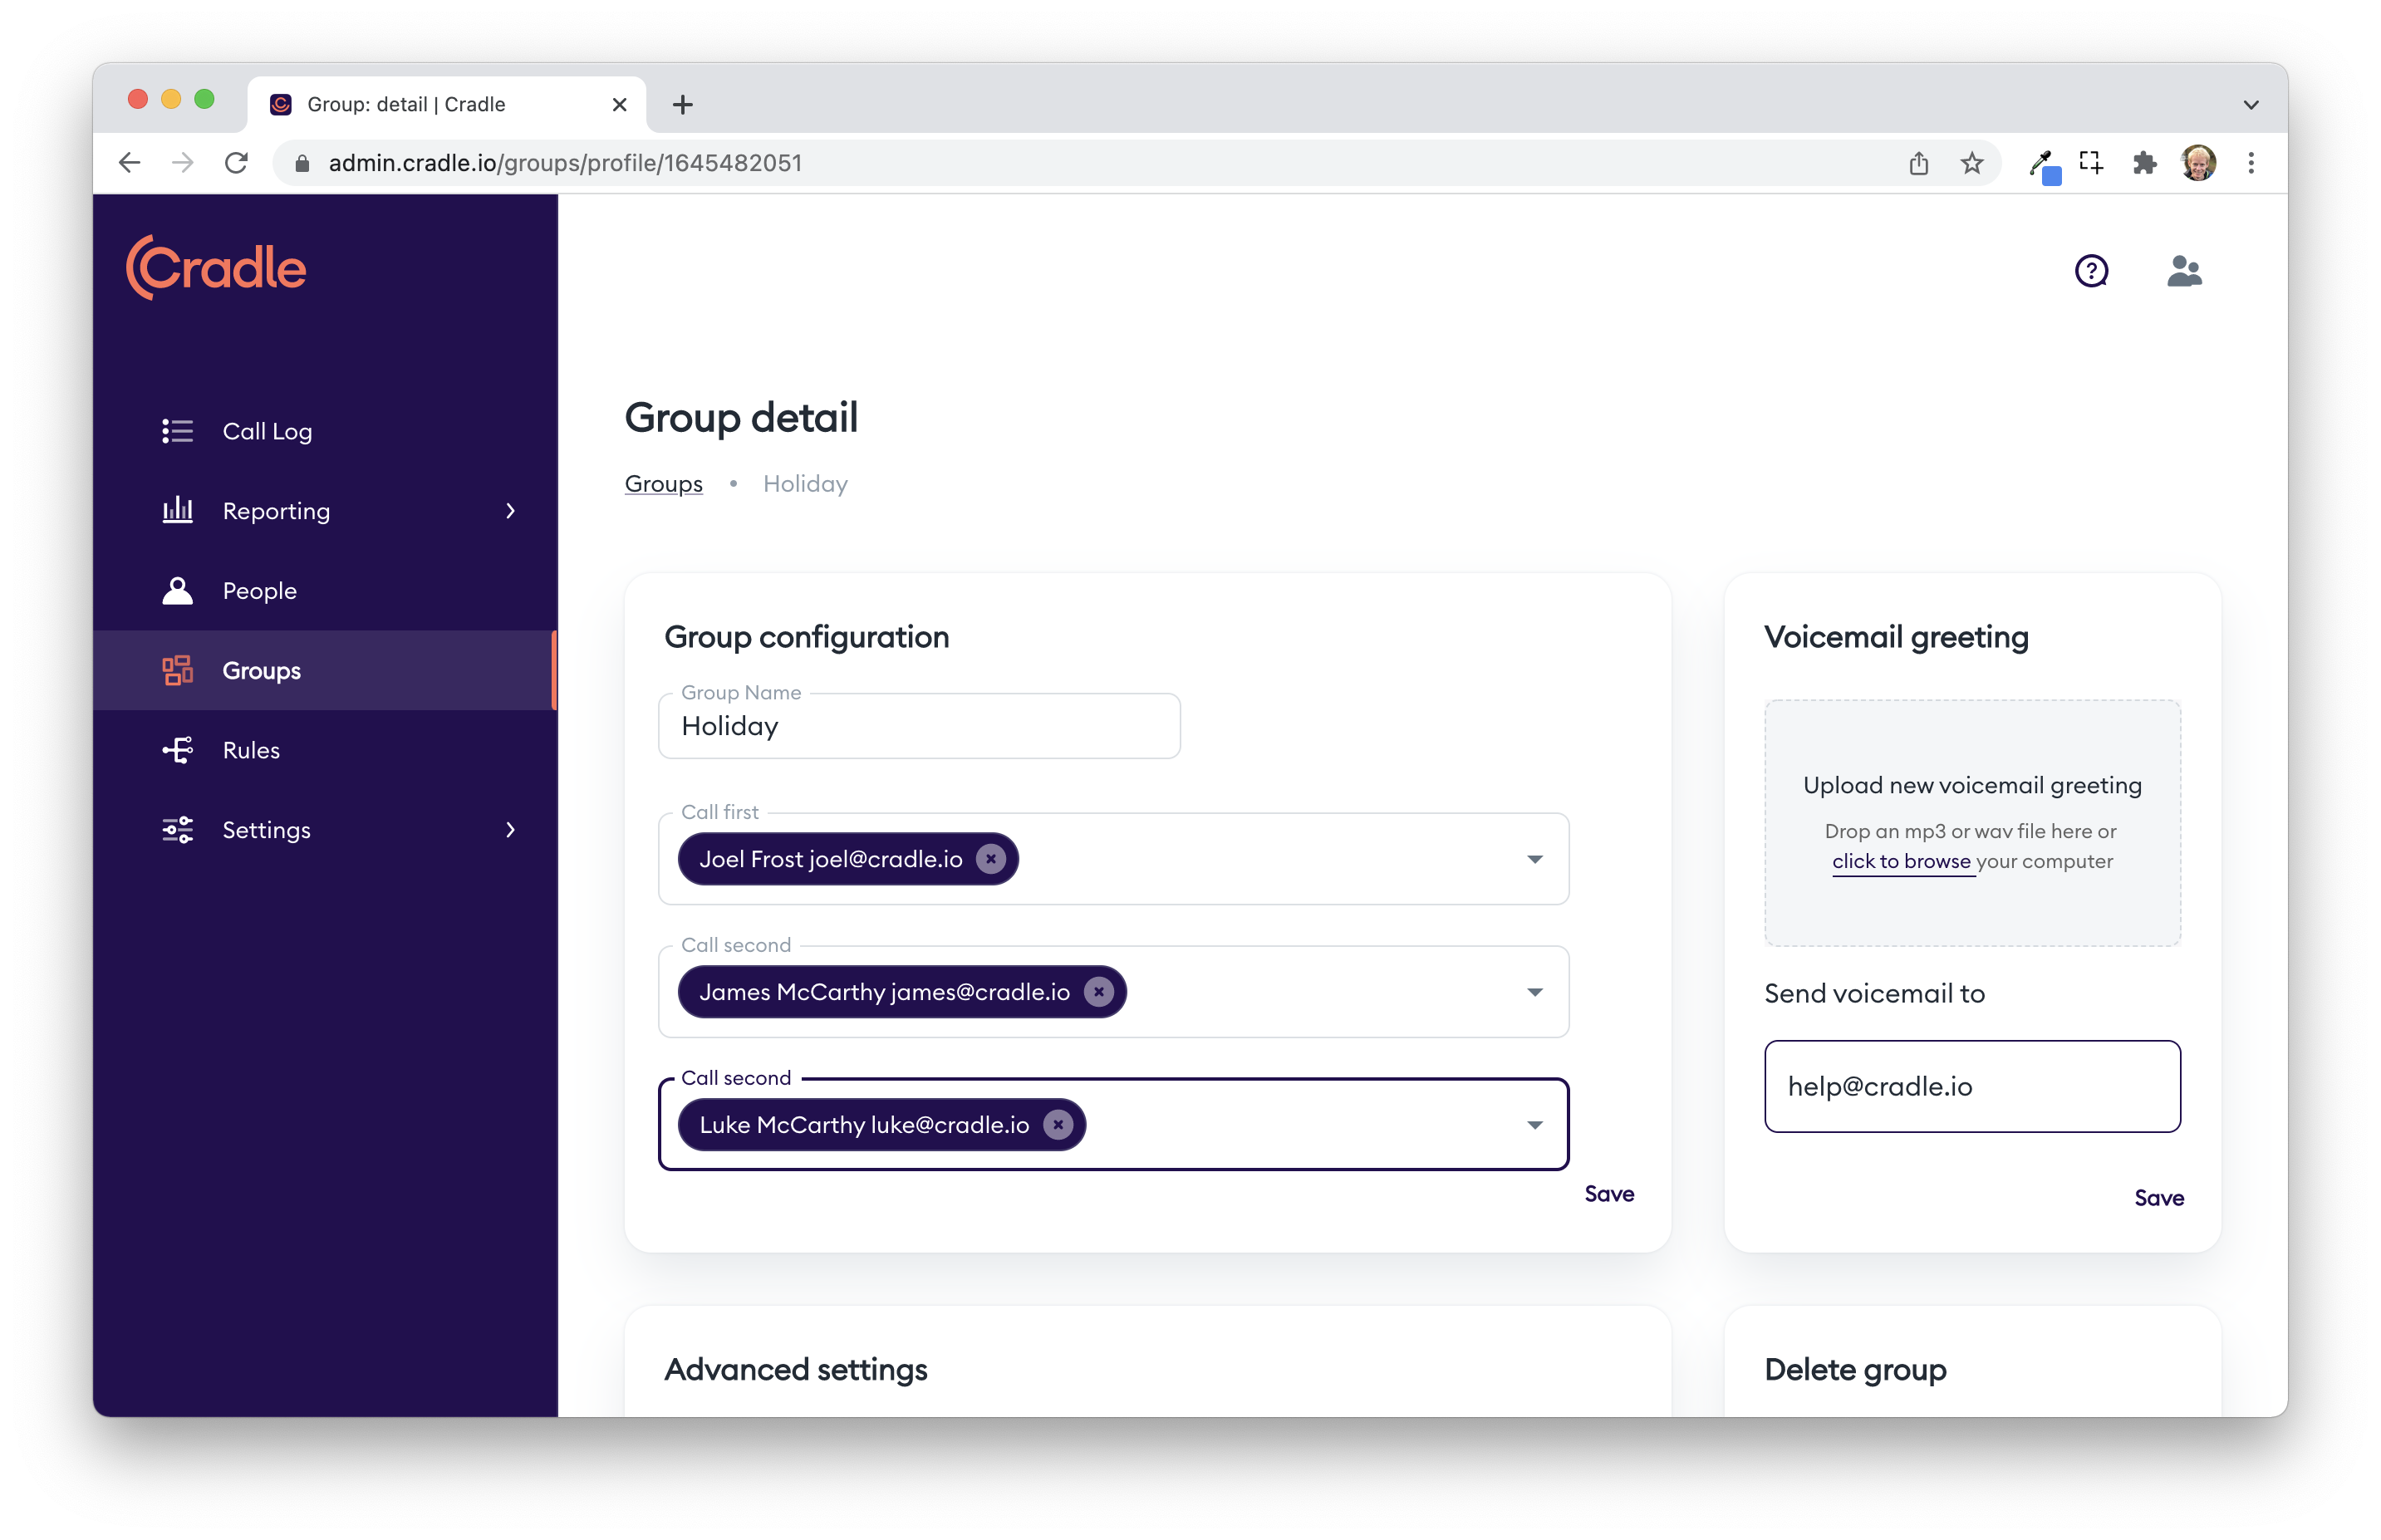
Task: Reload the page
Action: tap(236, 163)
